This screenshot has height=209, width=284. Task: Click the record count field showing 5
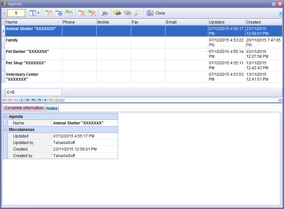[x=16, y=13]
